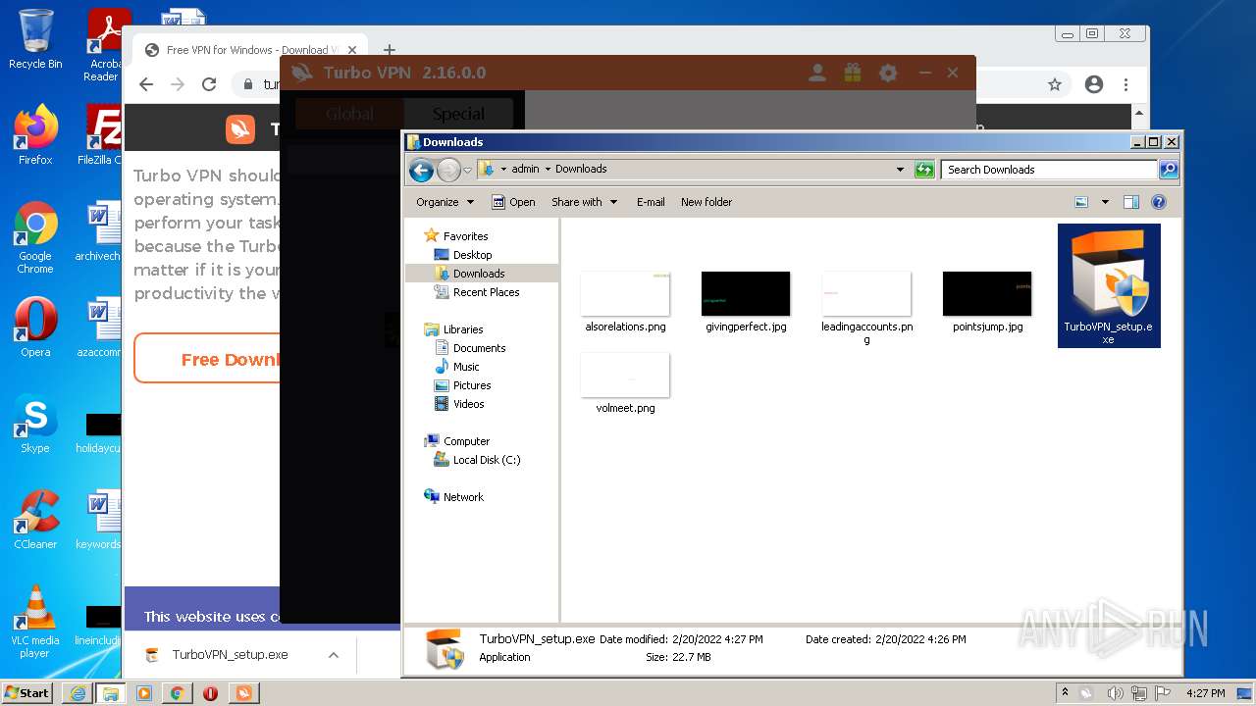Open Chrome profile avatar
The image size is (1256, 706).
tap(1094, 84)
